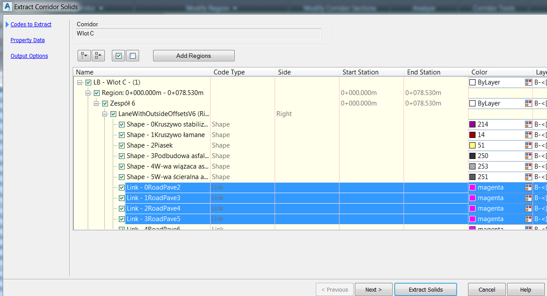The image size is (547, 296).
Task: Open color override picker for Shape 2Piasek
Action: (529, 145)
